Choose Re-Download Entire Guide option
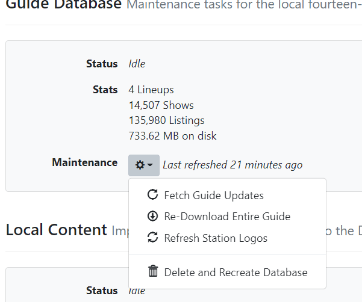 click(227, 217)
